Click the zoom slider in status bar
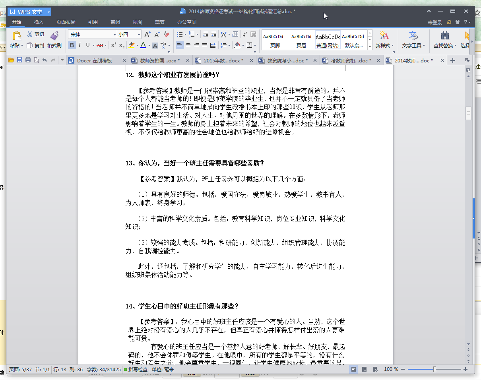This screenshot has width=481, height=380. coord(434,370)
